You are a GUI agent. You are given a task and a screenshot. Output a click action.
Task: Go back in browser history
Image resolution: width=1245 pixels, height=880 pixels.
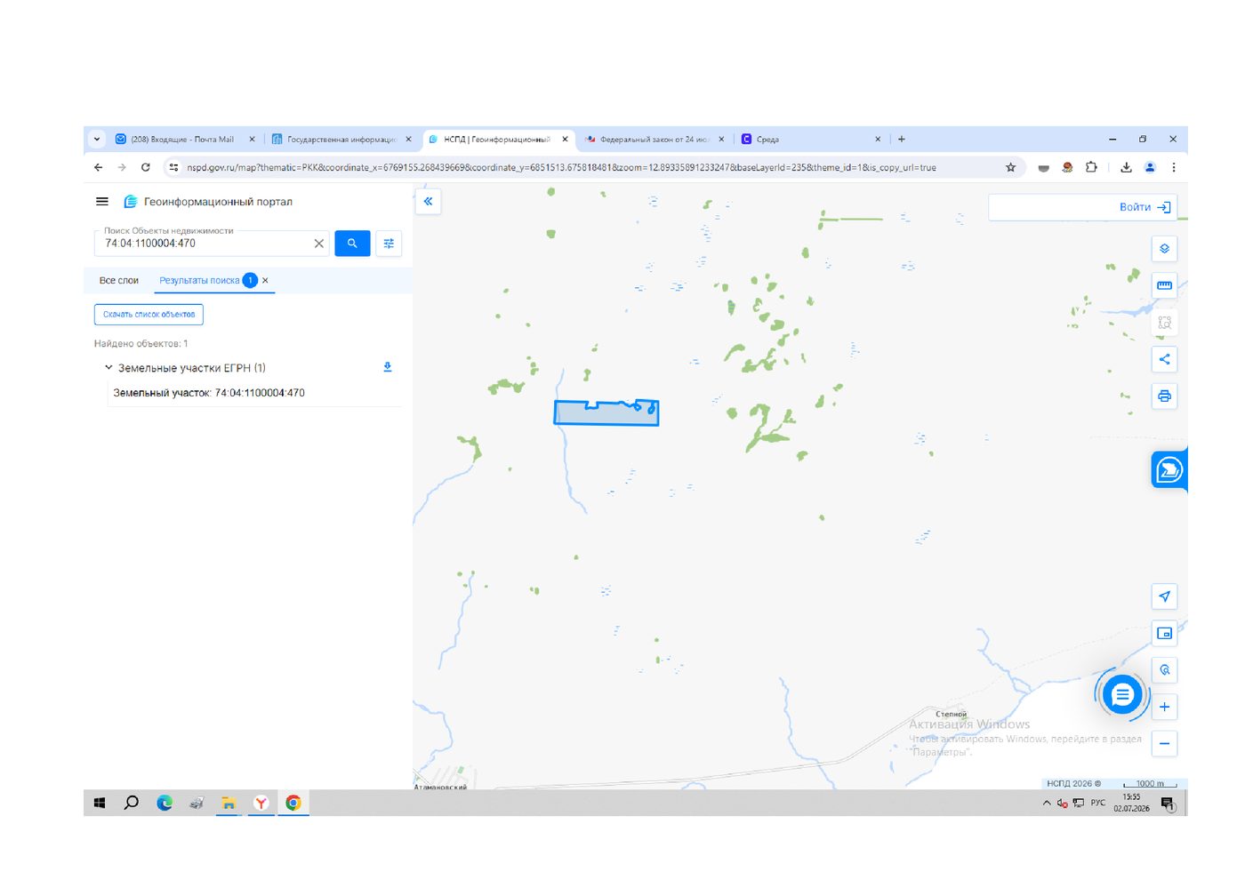(x=99, y=167)
